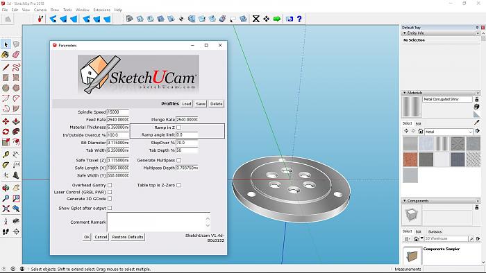Choose the Walk footprints tool
The width and height of the screenshot is (486, 273).
(6, 231)
